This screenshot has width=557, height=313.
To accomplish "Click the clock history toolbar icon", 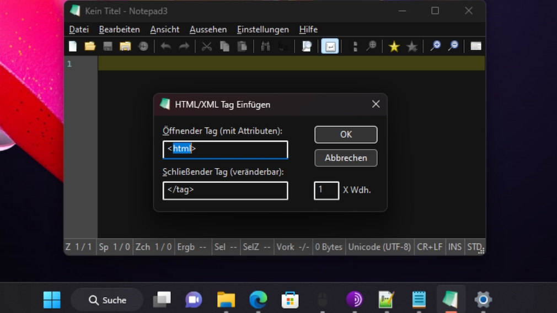I will (x=143, y=46).
